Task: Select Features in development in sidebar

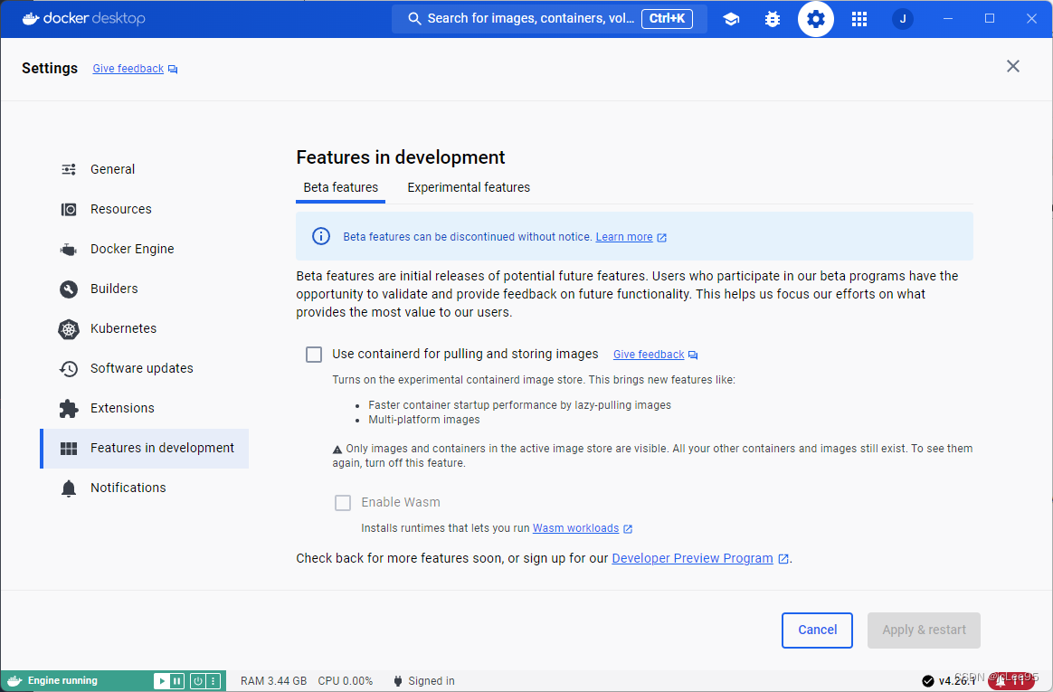Action: tap(145, 449)
